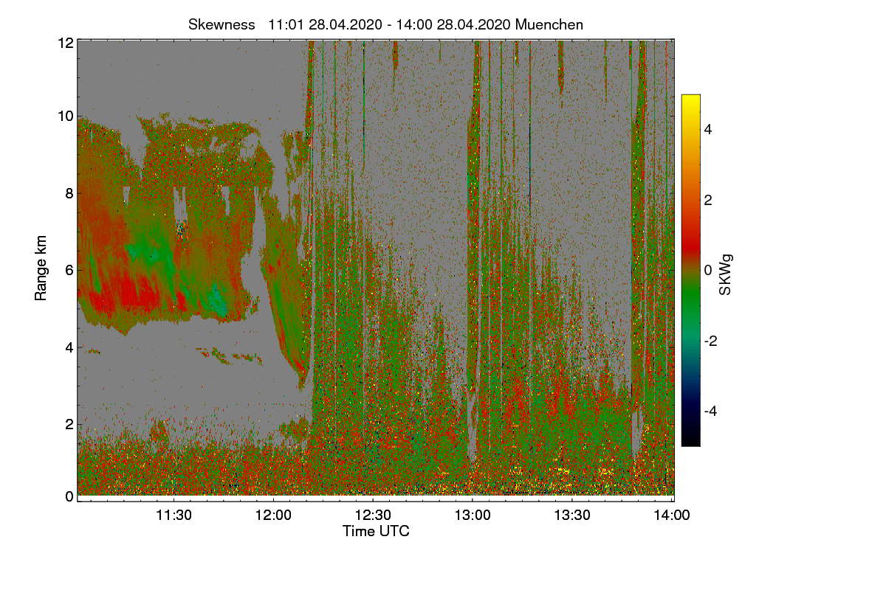The image size is (886, 590).
Task: Click the "Time UTC" x-axis label
Action: coord(376,531)
